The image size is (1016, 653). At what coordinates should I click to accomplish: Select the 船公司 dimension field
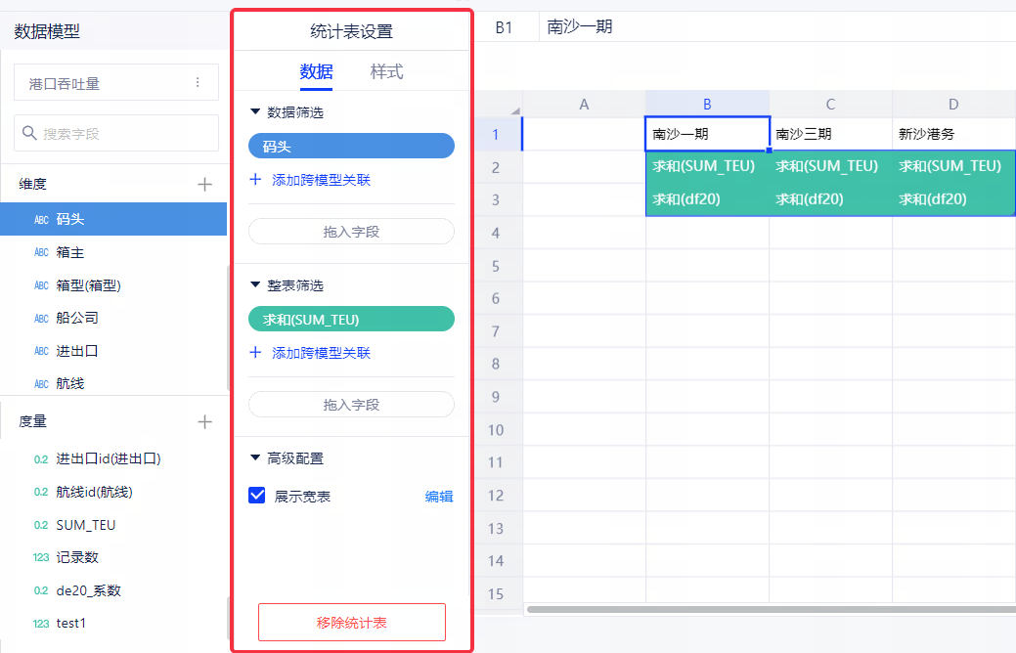pyautogui.click(x=77, y=319)
